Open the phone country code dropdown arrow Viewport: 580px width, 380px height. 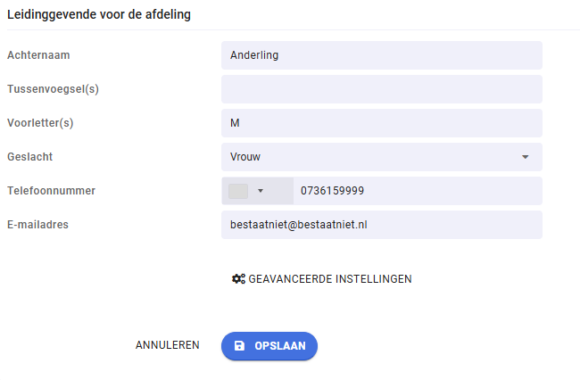[x=261, y=191]
